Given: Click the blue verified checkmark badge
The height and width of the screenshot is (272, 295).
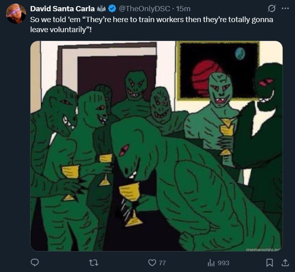Looking at the screenshot, I should 112,8.
